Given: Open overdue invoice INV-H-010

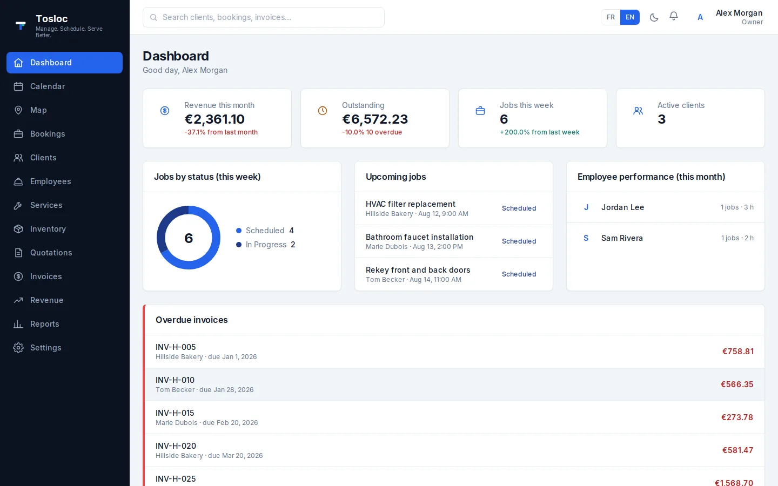Looking at the screenshot, I should (454, 384).
